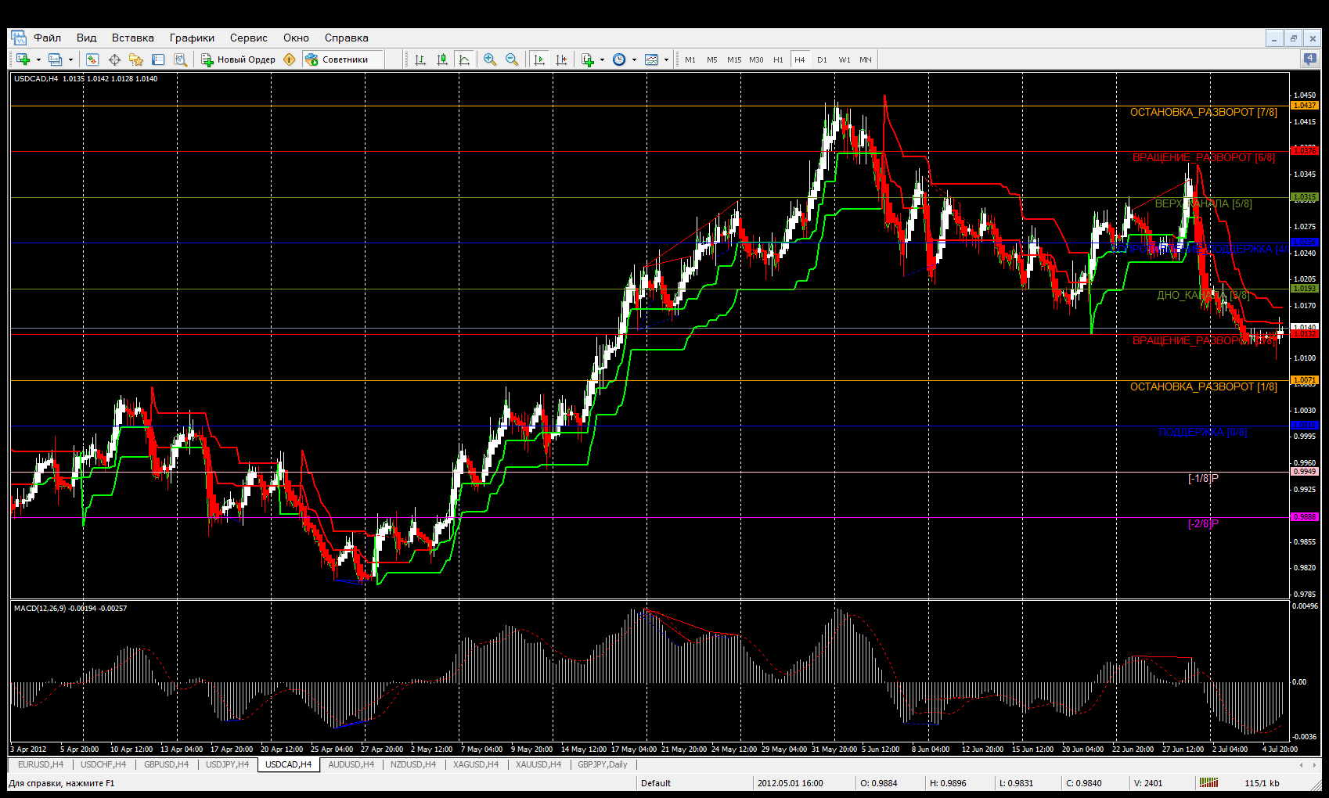Open the Вид menu
Screen dimensions: 1329x798
click(x=87, y=38)
